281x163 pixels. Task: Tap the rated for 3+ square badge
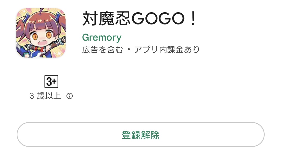[52, 81]
